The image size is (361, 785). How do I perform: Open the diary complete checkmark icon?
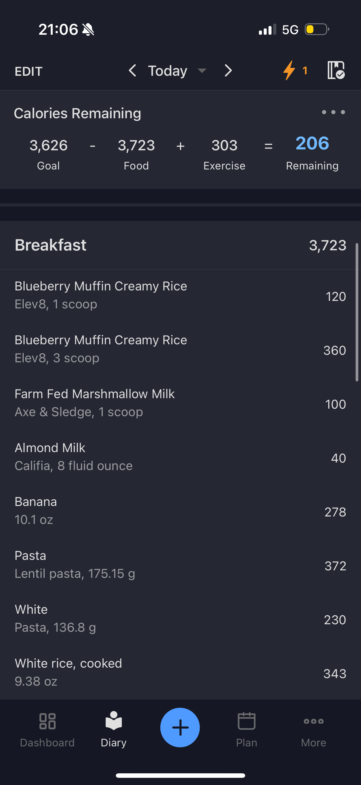click(x=336, y=70)
